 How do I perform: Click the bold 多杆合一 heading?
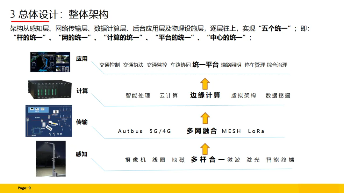[208, 160]
